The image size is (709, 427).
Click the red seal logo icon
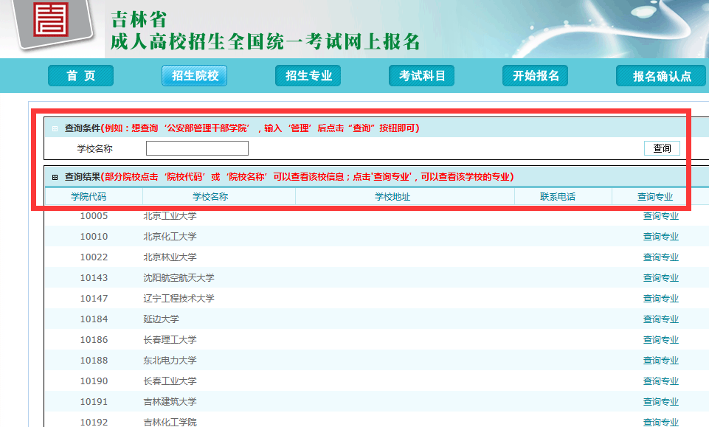51,19
